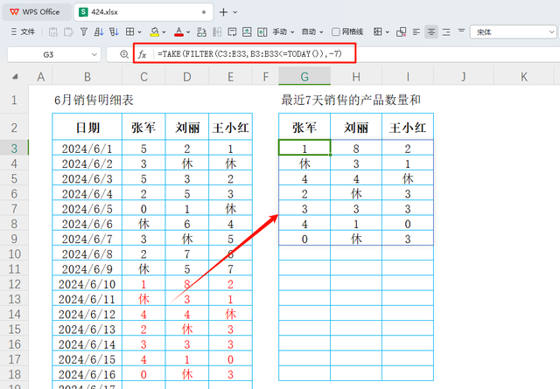Toggle center horizontal alignment

pyautogui.click(x=431, y=32)
